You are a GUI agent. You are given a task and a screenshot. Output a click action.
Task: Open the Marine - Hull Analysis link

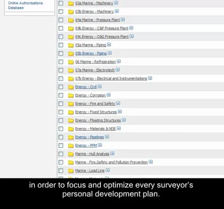tap(92, 154)
